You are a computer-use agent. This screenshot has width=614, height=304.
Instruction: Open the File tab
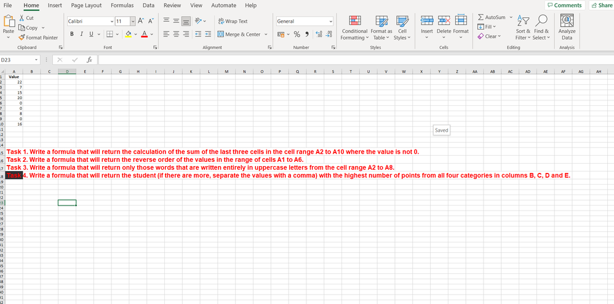click(x=7, y=5)
